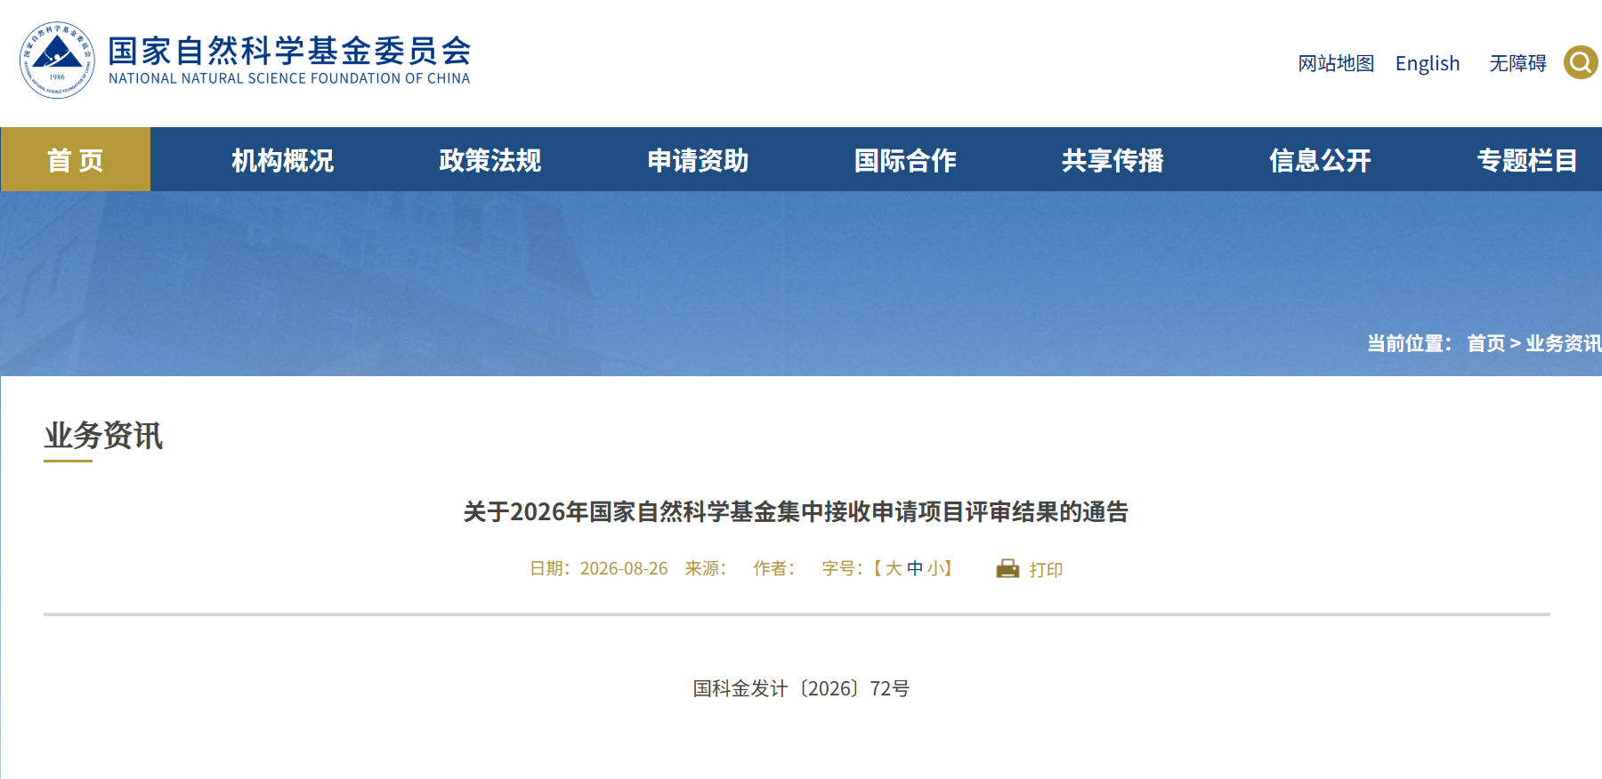
Task: Set font size to 大
Action: 894,568
